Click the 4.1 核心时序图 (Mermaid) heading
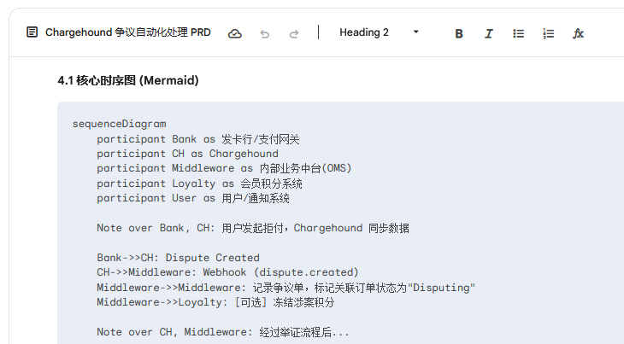 point(128,81)
